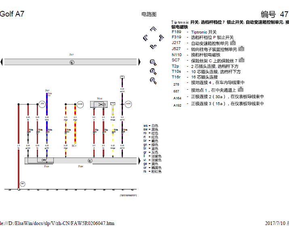Click the circled symbol in the J217 bar
The height and width of the screenshot is (227, 289).
(x=72, y=62)
